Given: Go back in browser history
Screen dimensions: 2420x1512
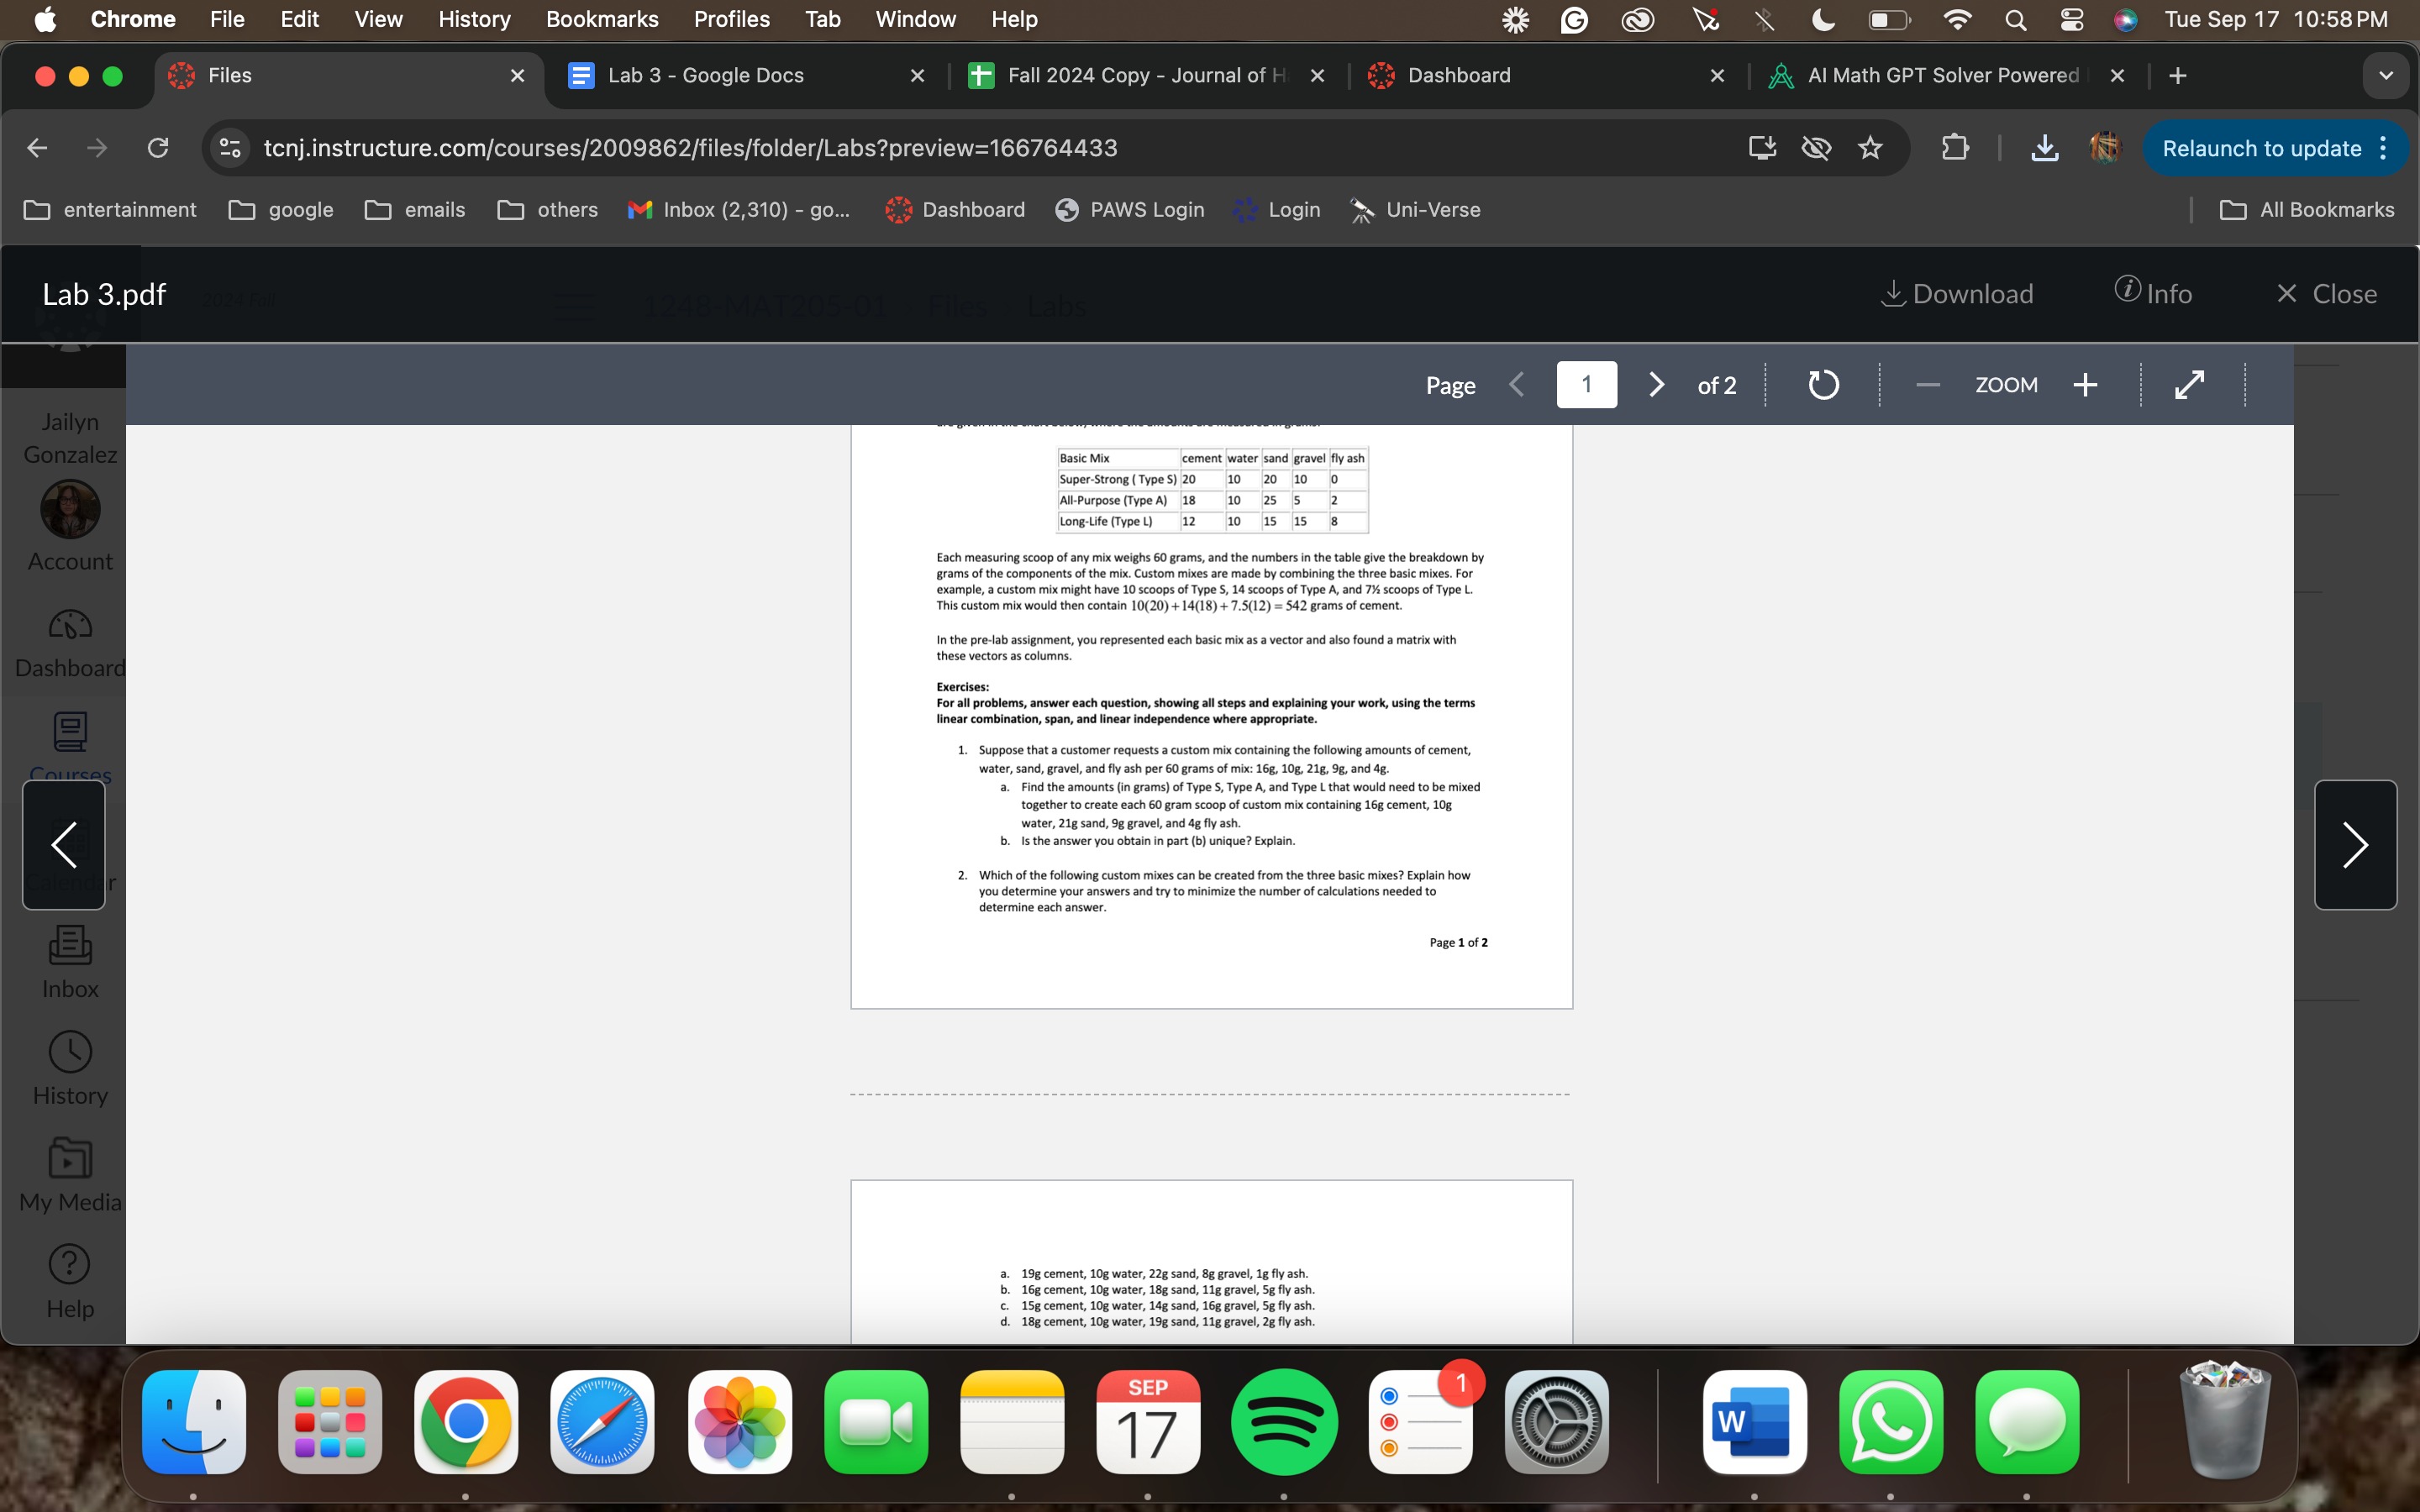Looking at the screenshot, I should point(37,148).
